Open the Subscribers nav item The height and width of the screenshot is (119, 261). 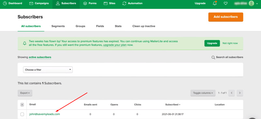pos(66,3)
